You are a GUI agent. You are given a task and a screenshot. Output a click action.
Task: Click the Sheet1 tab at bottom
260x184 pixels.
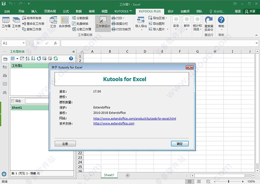click(109, 175)
